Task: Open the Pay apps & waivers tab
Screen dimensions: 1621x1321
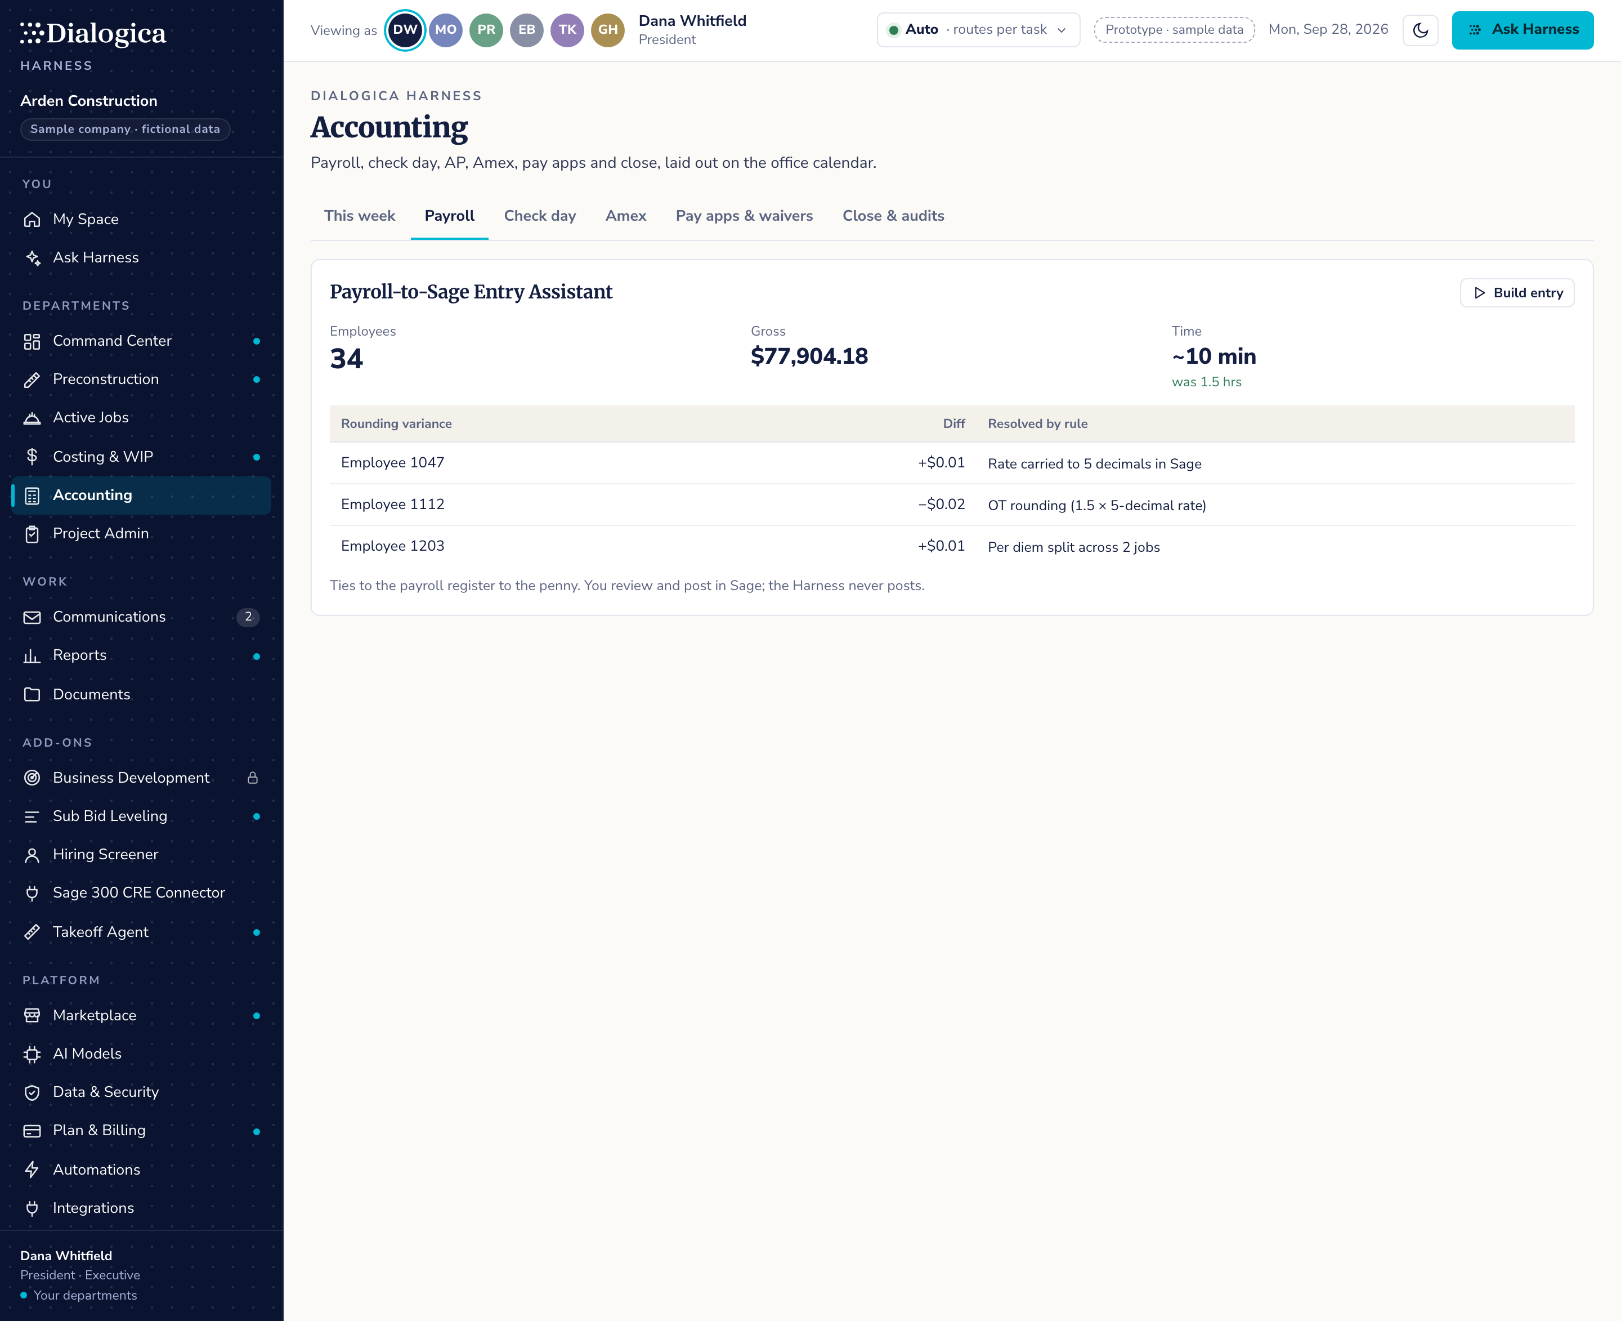Action: click(744, 216)
